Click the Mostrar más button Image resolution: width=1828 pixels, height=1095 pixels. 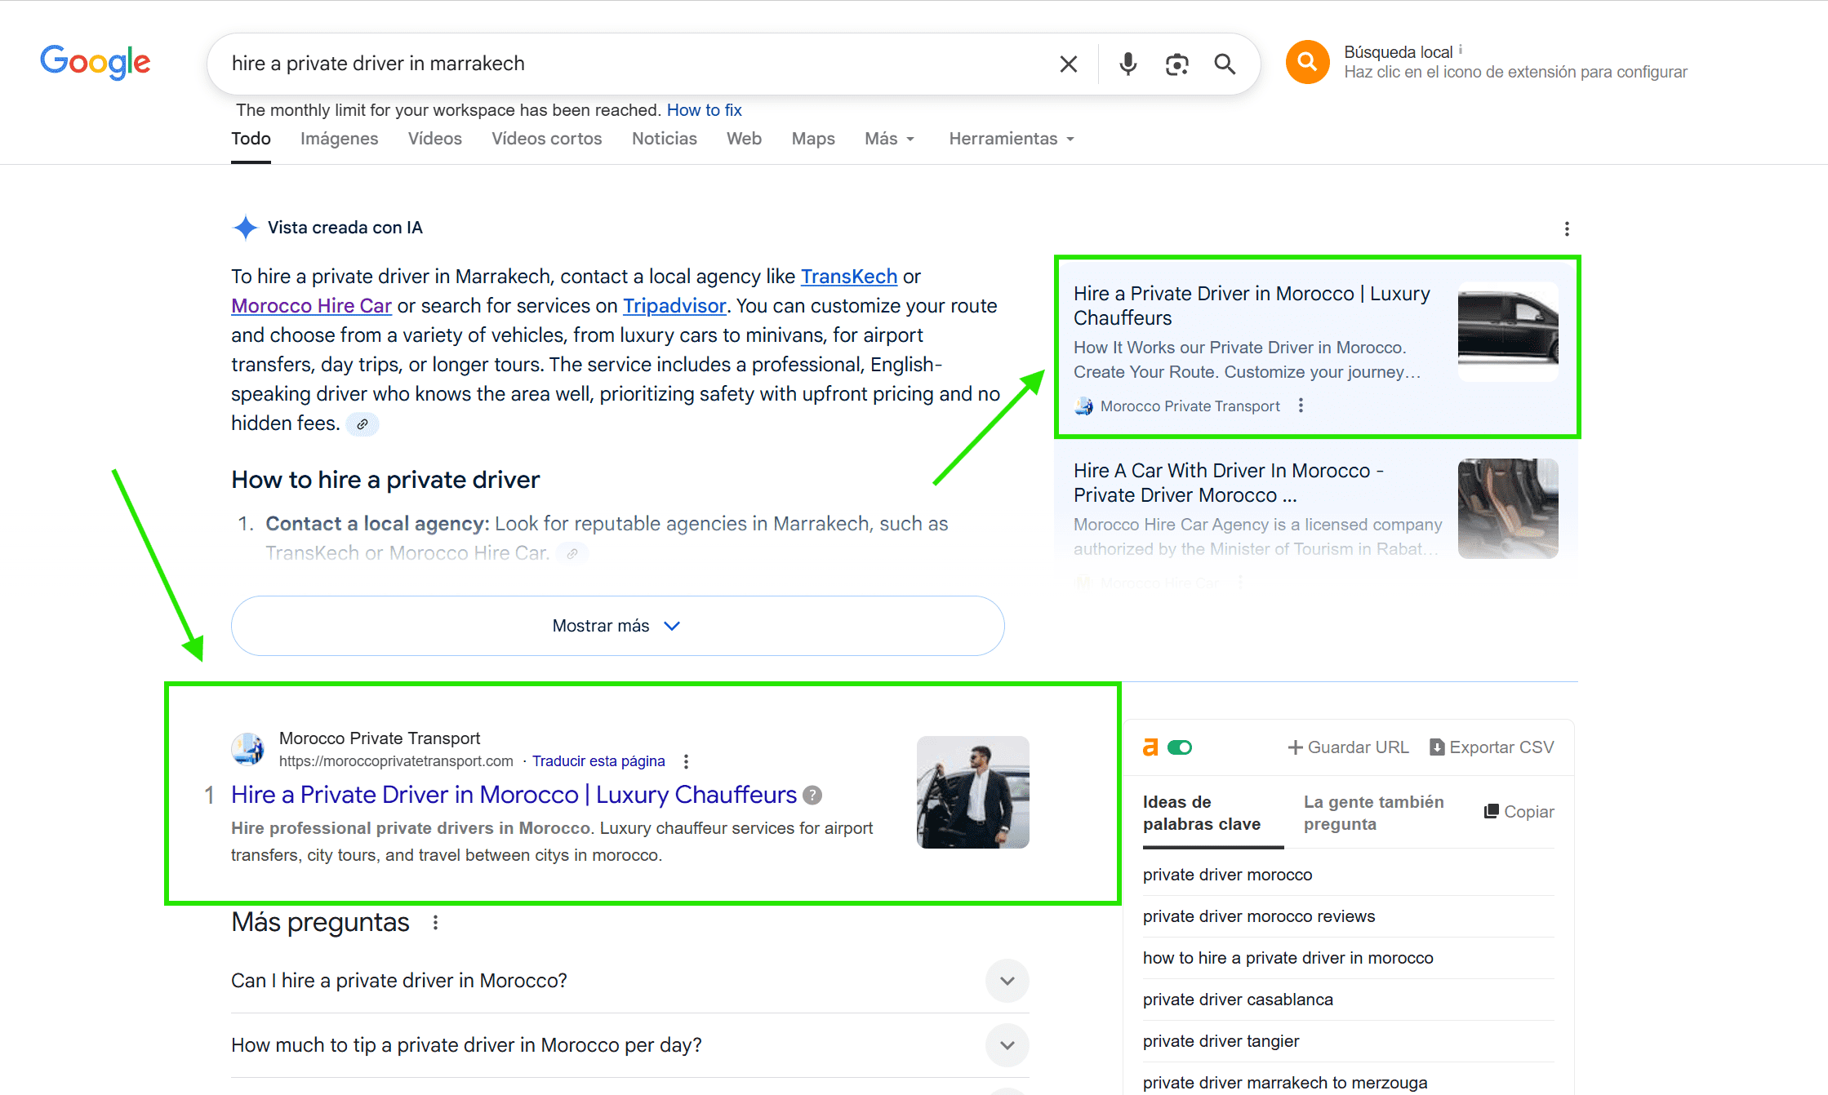point(617,626)
